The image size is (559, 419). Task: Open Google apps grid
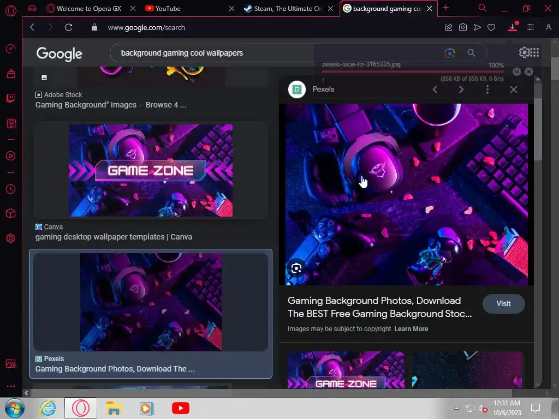[534, 52]
